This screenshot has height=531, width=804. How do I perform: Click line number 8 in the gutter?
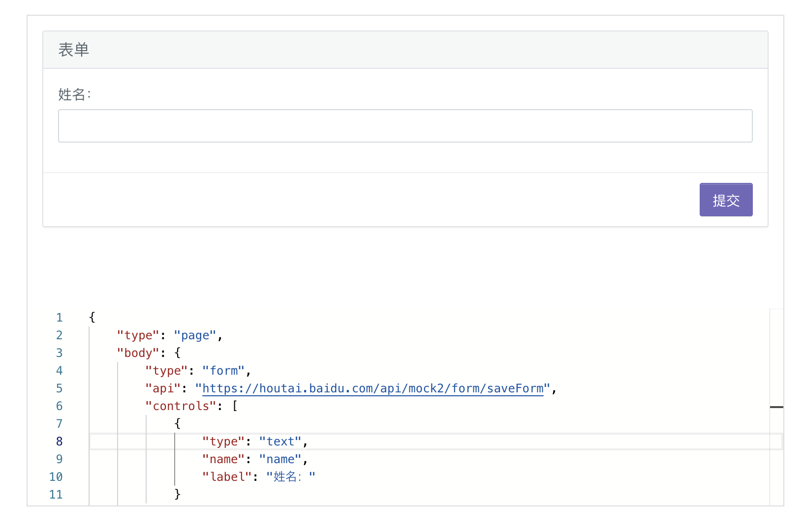59,442
